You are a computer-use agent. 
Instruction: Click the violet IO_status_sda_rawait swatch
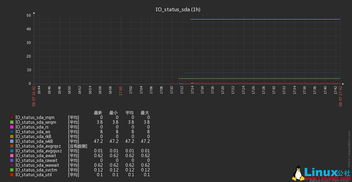12,161
